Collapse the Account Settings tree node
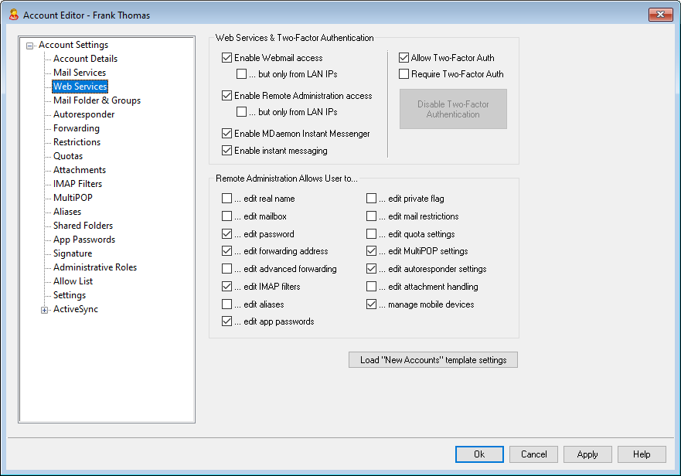 (30, 46)
